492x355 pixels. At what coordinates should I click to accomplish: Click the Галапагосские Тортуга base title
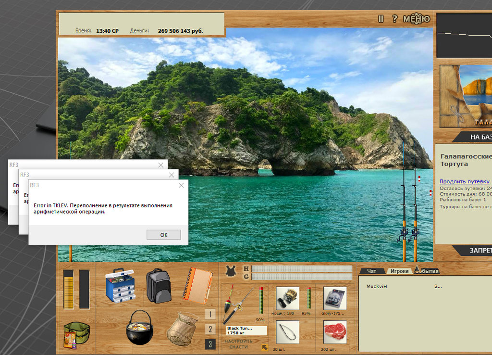466,160
